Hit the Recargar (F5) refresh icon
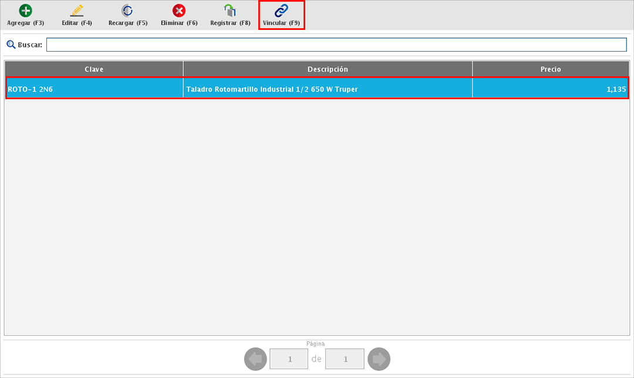634x378 pixels. coord(127,11)
